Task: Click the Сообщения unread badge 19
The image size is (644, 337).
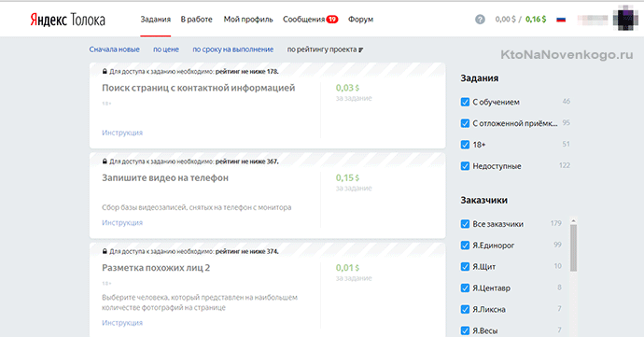Action: click(332, 20)
